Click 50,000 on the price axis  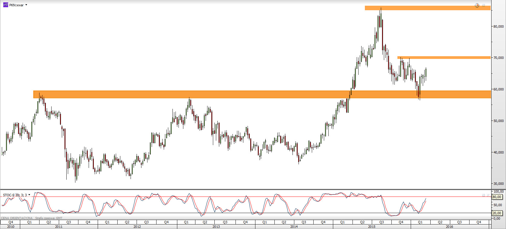(x=498, y=121)
